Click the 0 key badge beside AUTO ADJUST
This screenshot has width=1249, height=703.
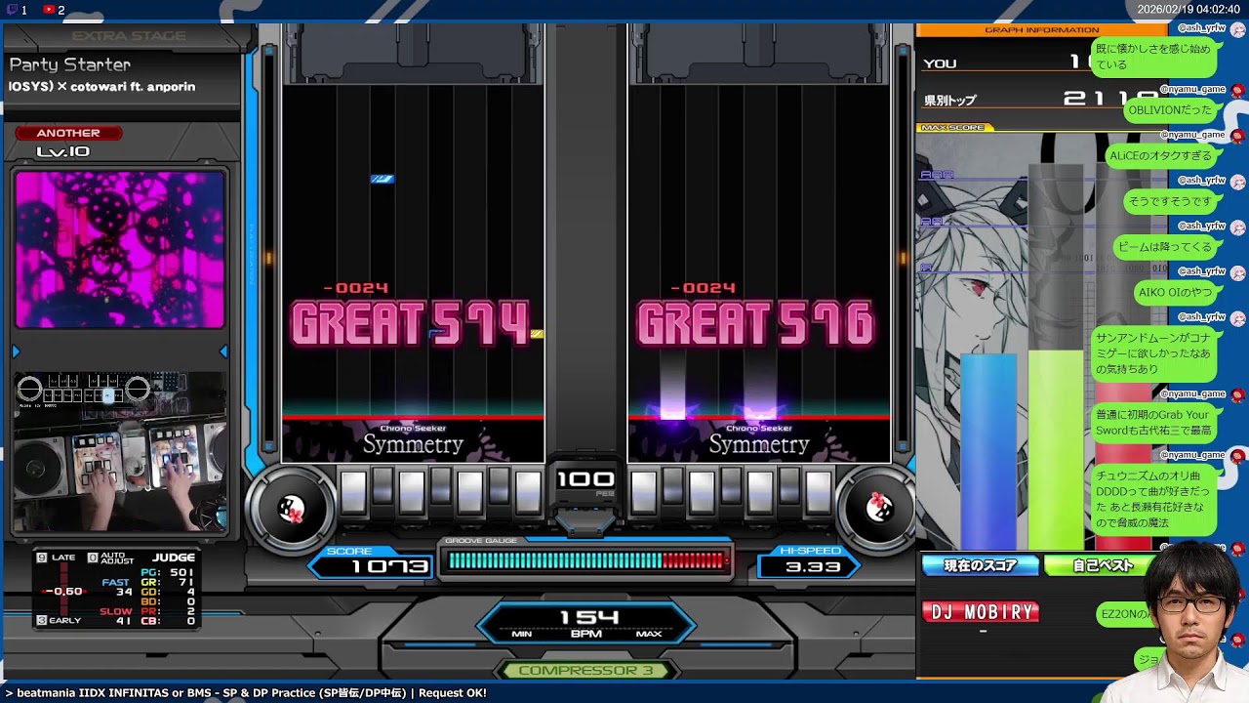click(x=93, y=558)
